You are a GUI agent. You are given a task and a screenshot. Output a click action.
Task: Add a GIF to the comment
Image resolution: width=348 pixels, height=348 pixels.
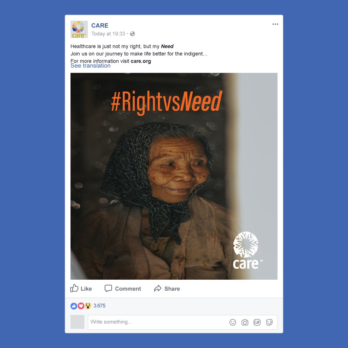[x=257, y=322]
